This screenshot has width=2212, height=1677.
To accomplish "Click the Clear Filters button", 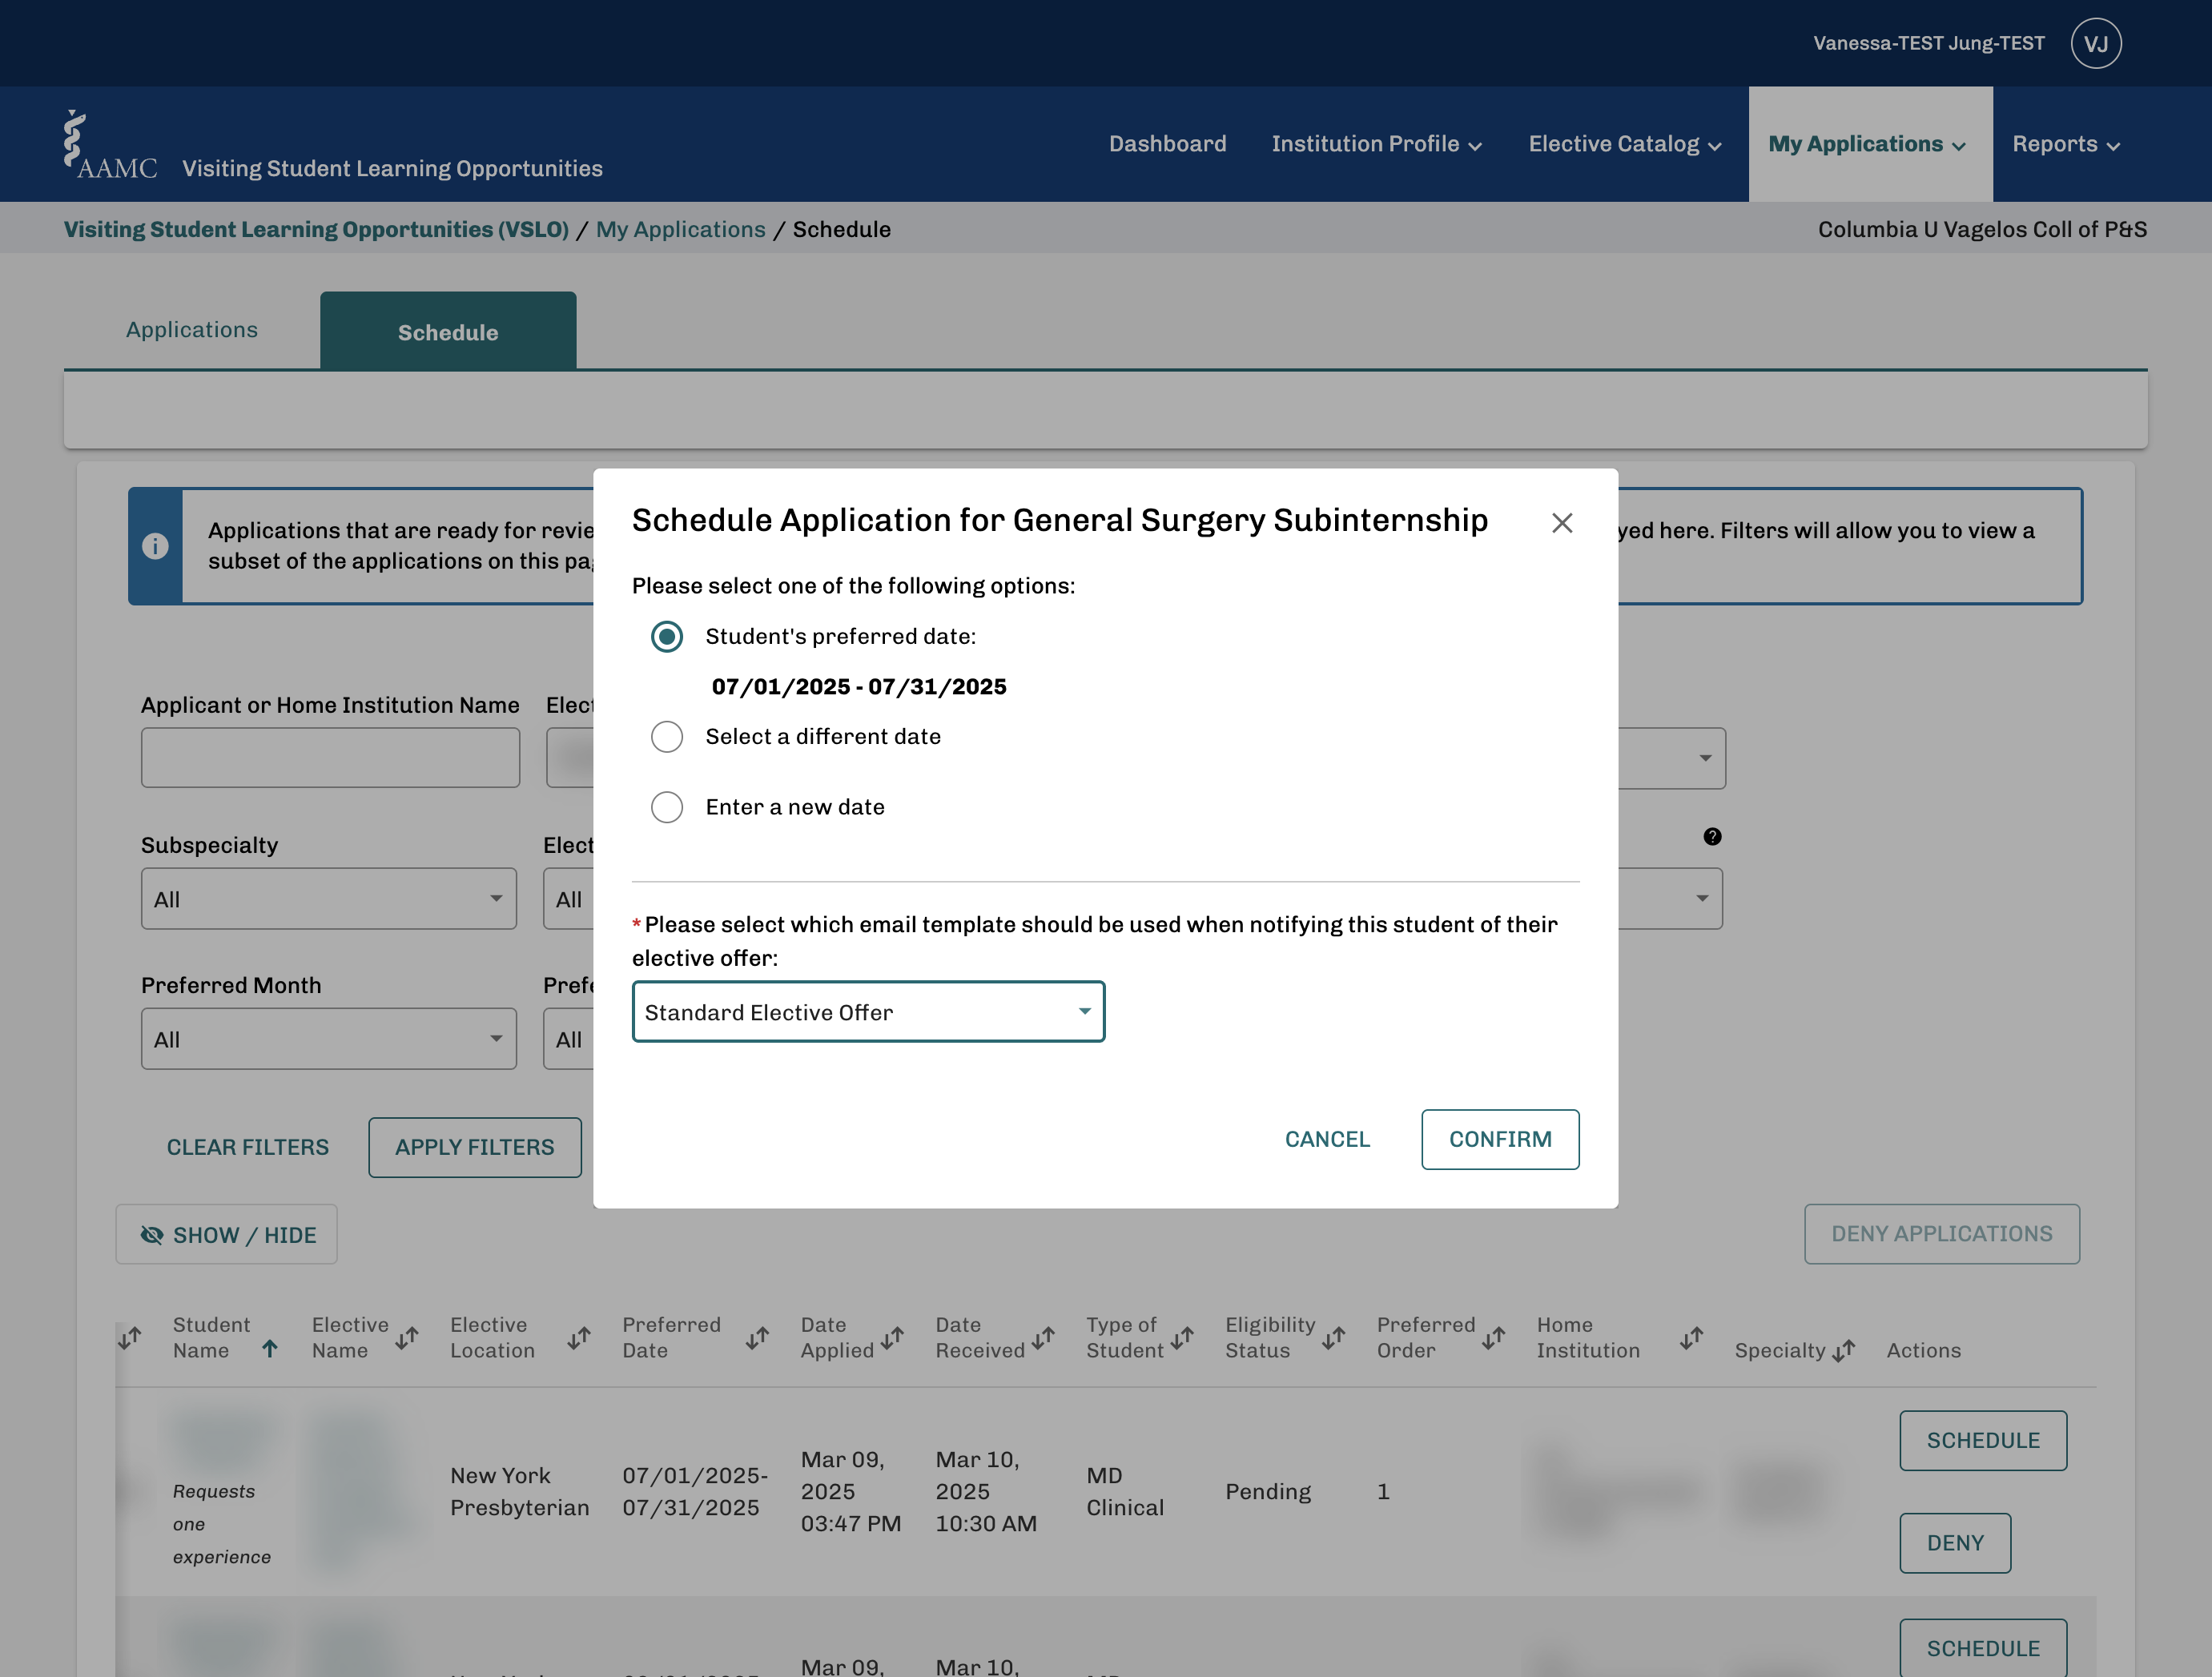I will point(248,1148).
